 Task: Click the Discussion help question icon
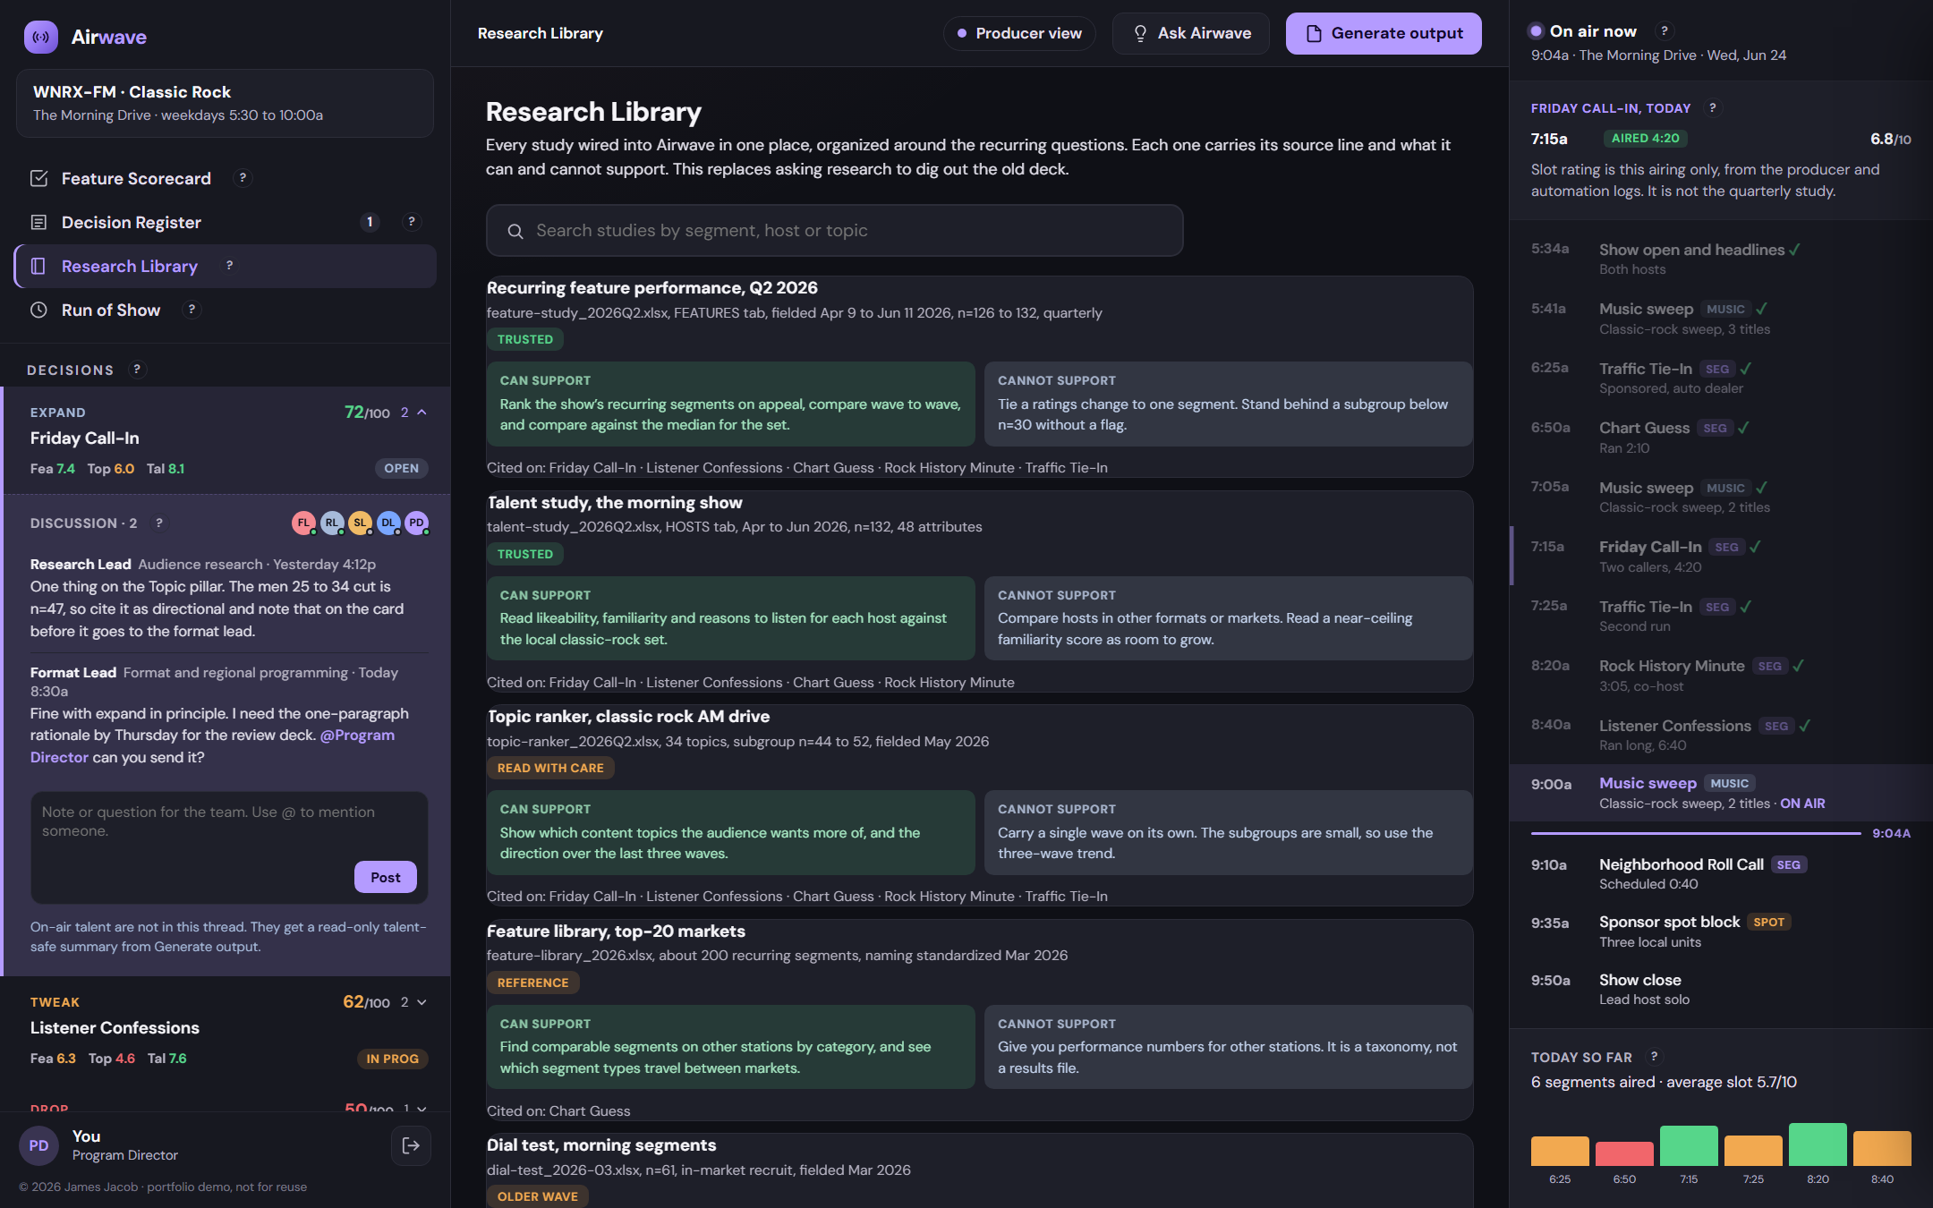point(159,523)
